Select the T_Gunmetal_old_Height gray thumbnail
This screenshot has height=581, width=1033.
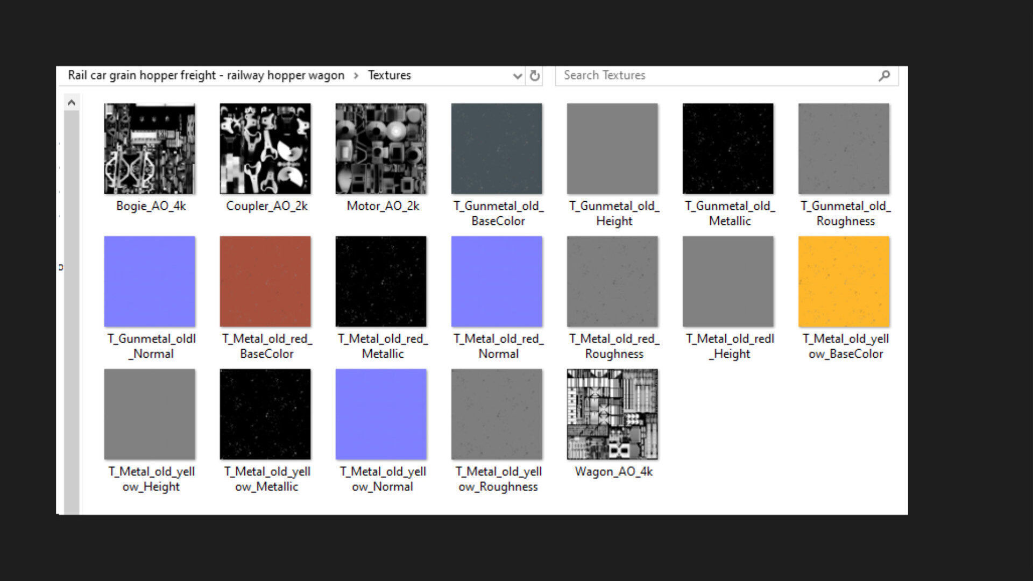pos(612,149)
